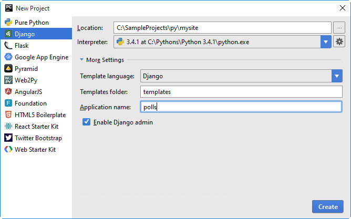351x219 pixels.
Task: Choose the Pyramid project type
Action: (x=36, y=68)
